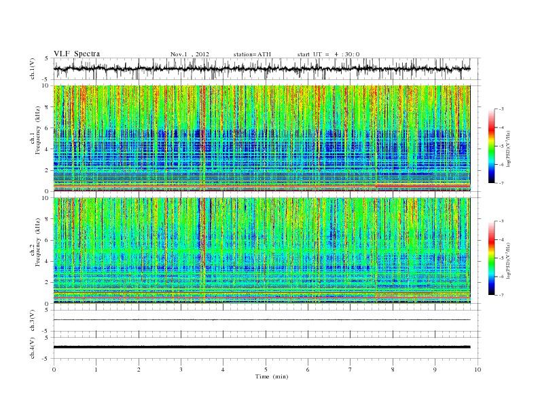
Task: Click the 4 kHz tick on the ch.2 frequency axis
Action: 47,261
